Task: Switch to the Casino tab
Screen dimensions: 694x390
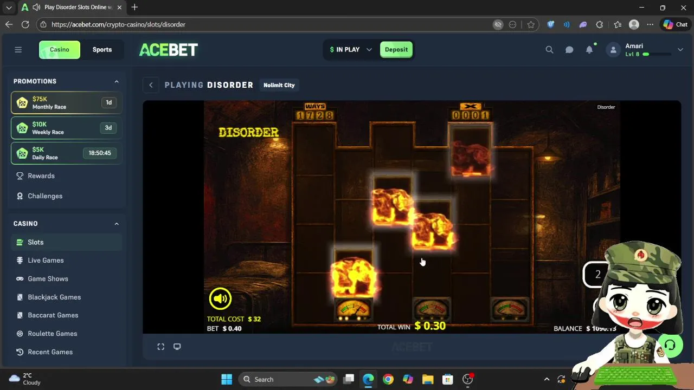Action: pyautogui.click(x=60, y=50)
